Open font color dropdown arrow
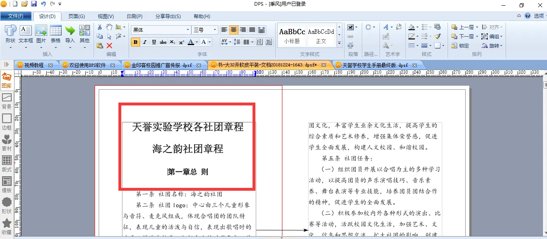This screenshot has height=239, width=547. click(197, 42)
